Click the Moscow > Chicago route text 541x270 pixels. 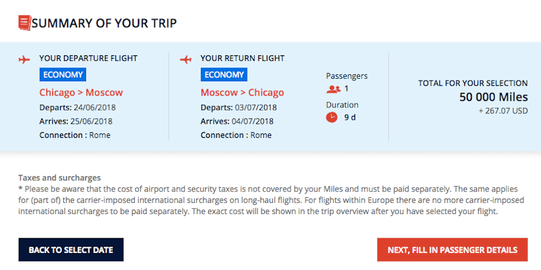[x=242, y=92]
